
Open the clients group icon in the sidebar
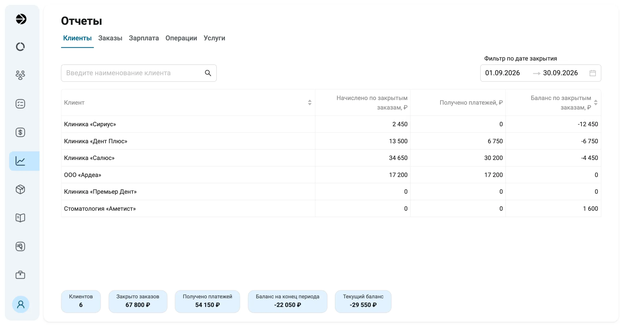pos(20,75)
